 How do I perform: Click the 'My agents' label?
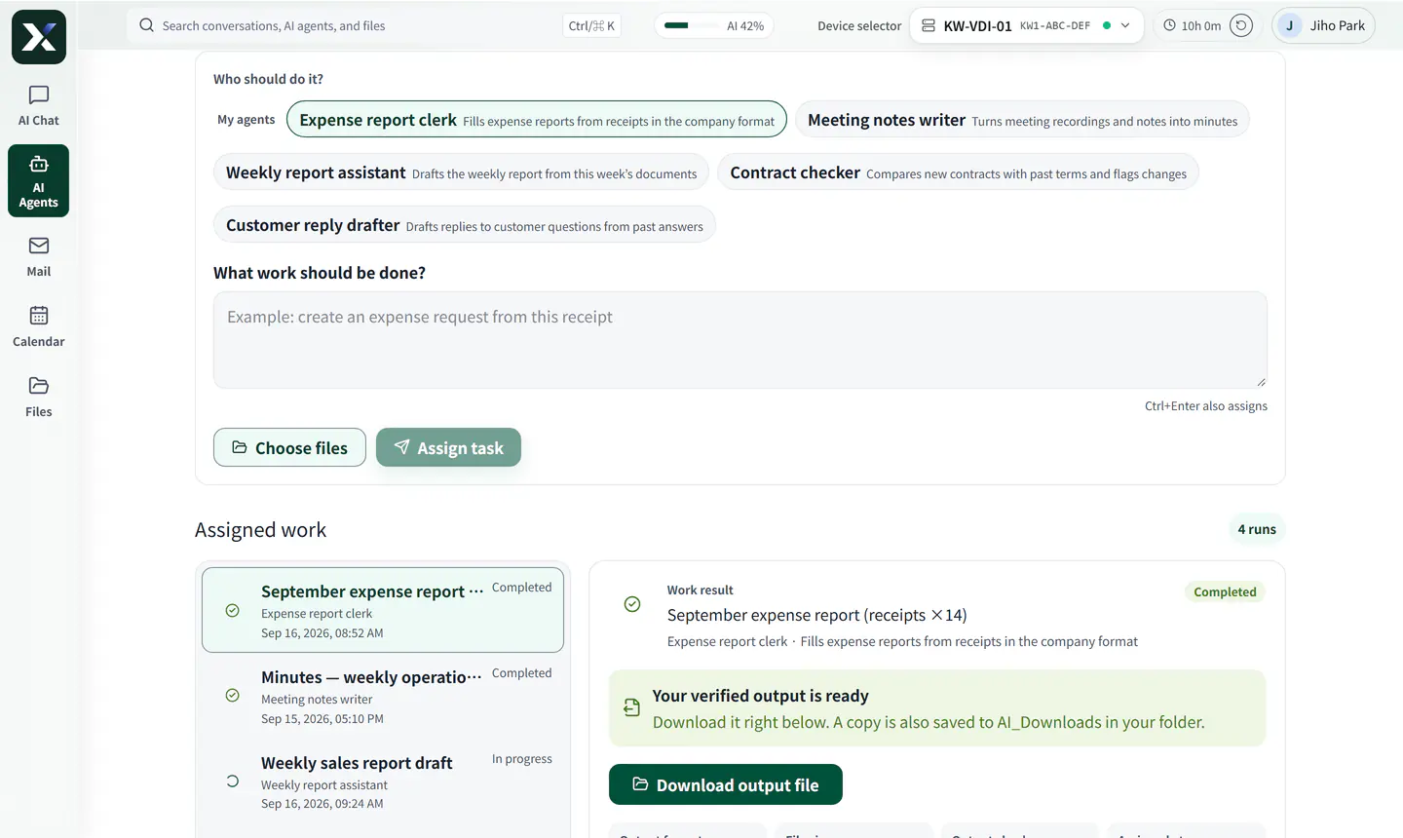pyautogui.click(x=246, y=120)
